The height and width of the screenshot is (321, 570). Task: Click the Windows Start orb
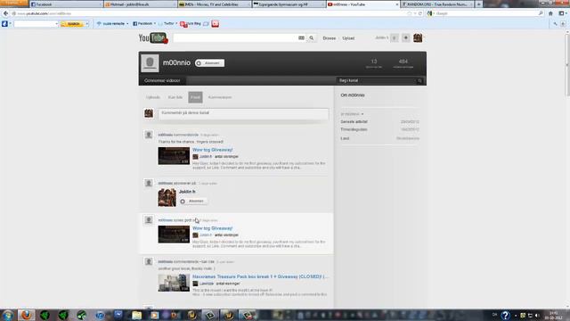point(8,315)
